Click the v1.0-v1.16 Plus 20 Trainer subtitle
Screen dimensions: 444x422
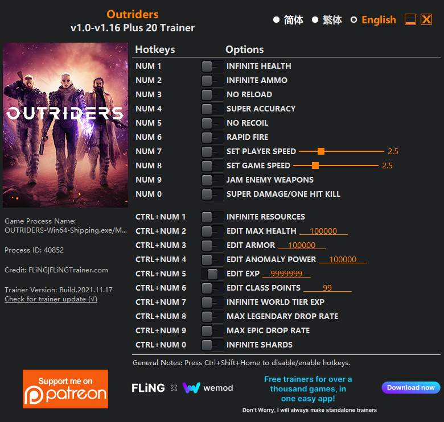point(133,28)
